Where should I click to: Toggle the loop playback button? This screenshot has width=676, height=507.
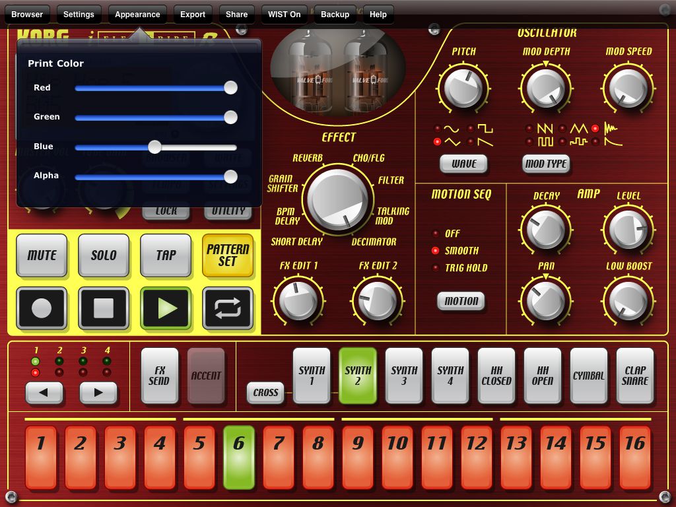[228, 308]
